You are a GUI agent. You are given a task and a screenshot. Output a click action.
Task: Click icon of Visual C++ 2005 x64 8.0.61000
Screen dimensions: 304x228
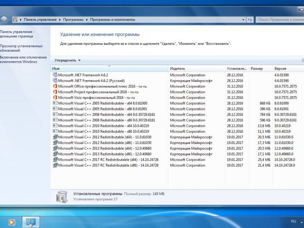point(55,103)
